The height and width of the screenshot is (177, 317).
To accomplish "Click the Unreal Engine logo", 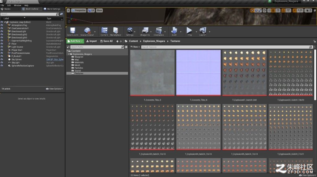I will 2,2.
